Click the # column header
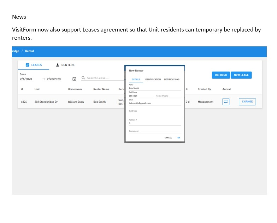The width and height of the screenshot is (277, 223). pyautogui.click(x=22, y=89)
